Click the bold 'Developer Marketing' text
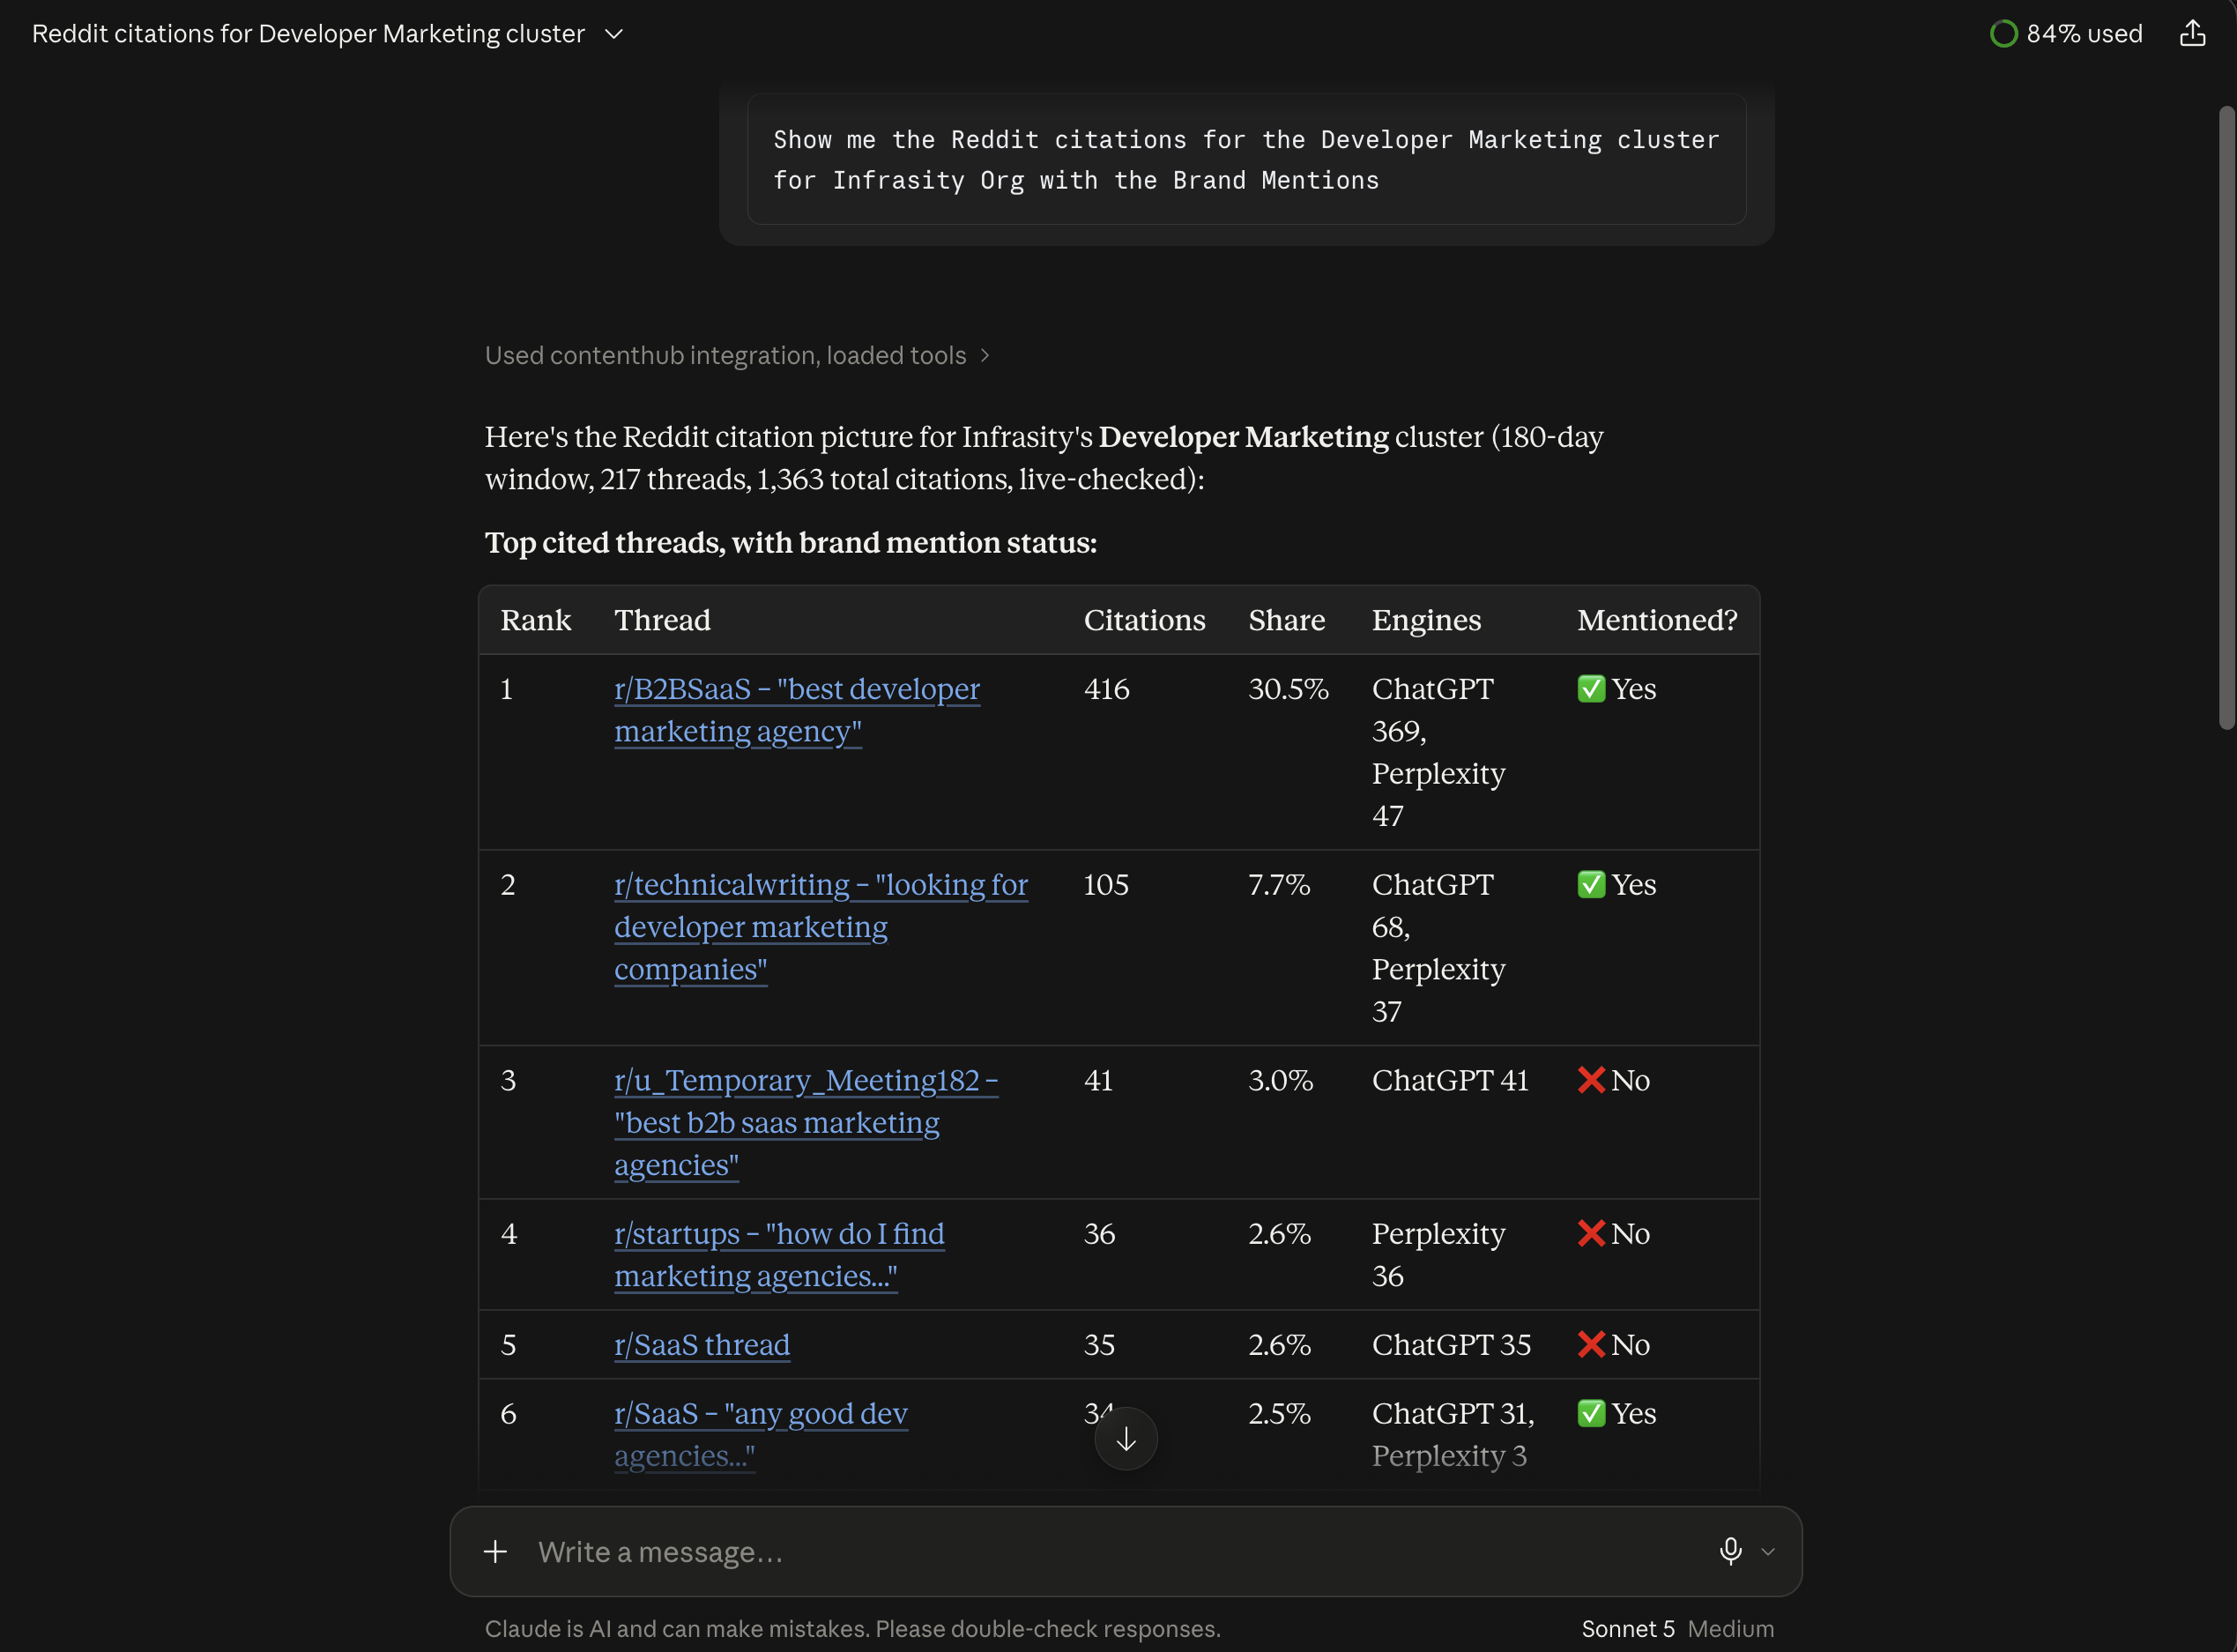 coord(1244,437)
